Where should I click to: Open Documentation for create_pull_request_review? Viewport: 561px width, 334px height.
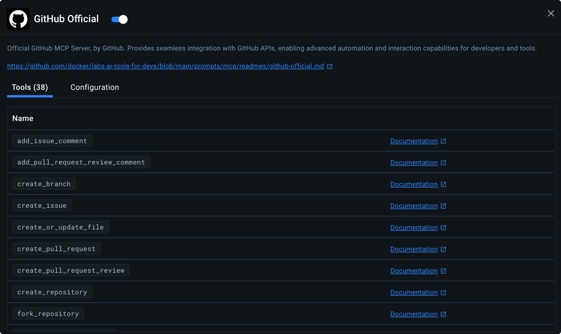(x=414, y=271)
